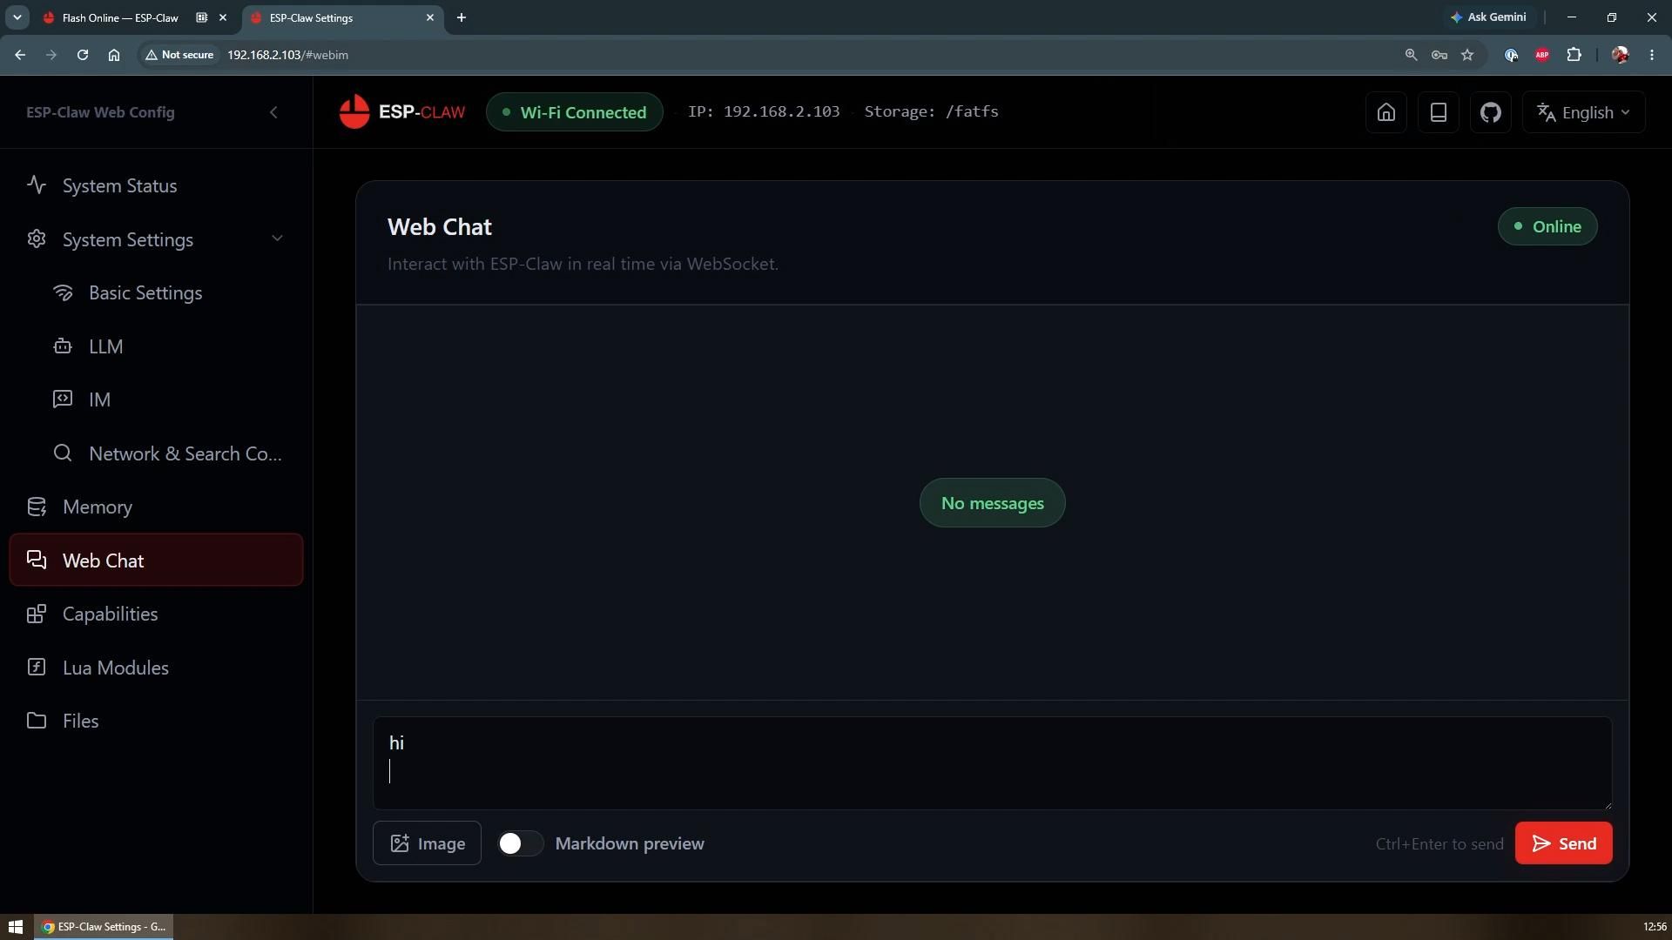Open the English language dropdown
This screenshot has width=1672, height=940.
click(1583, 112)
